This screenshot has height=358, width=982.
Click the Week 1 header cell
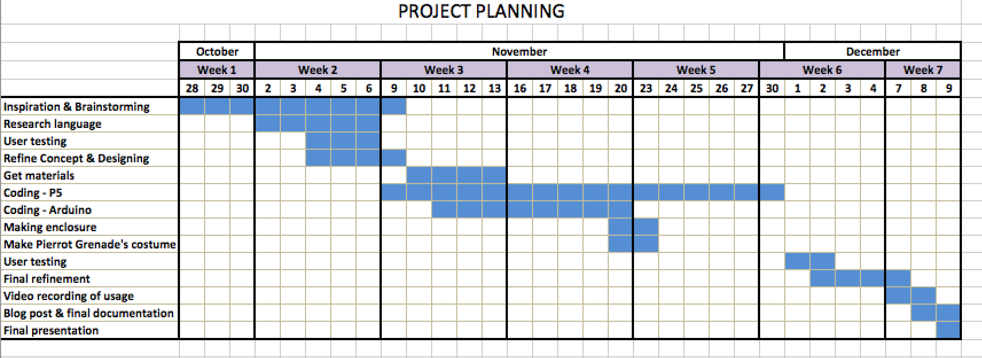coord(217,70)
